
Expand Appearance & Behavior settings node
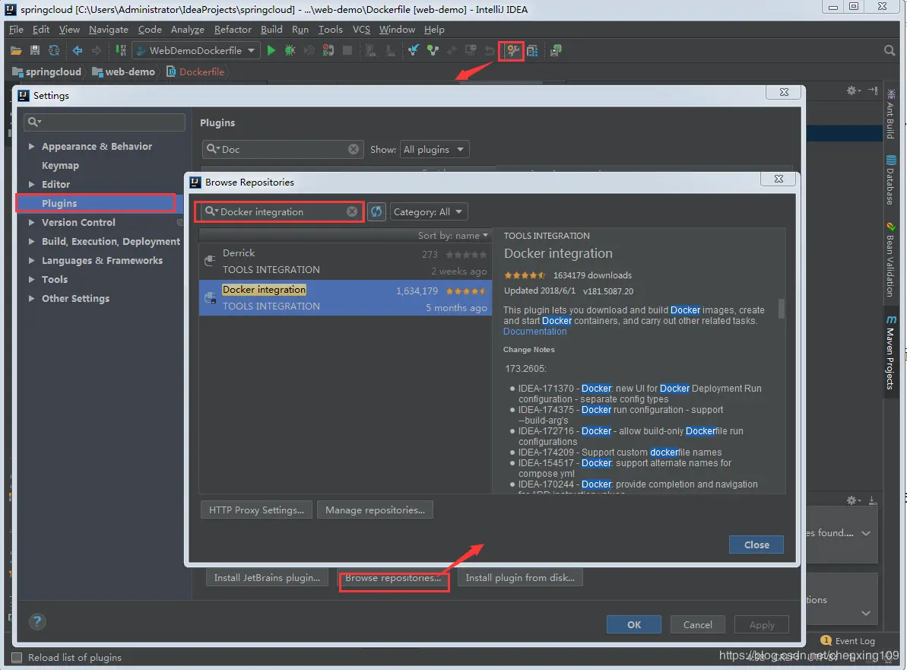(x=31, y=146)
